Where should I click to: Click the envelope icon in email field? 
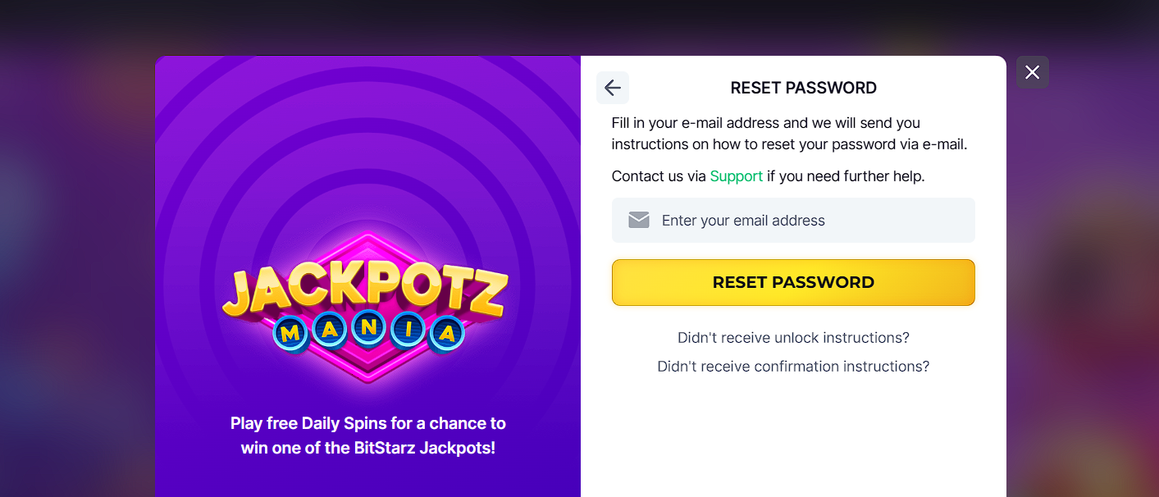tap(639, 220)
